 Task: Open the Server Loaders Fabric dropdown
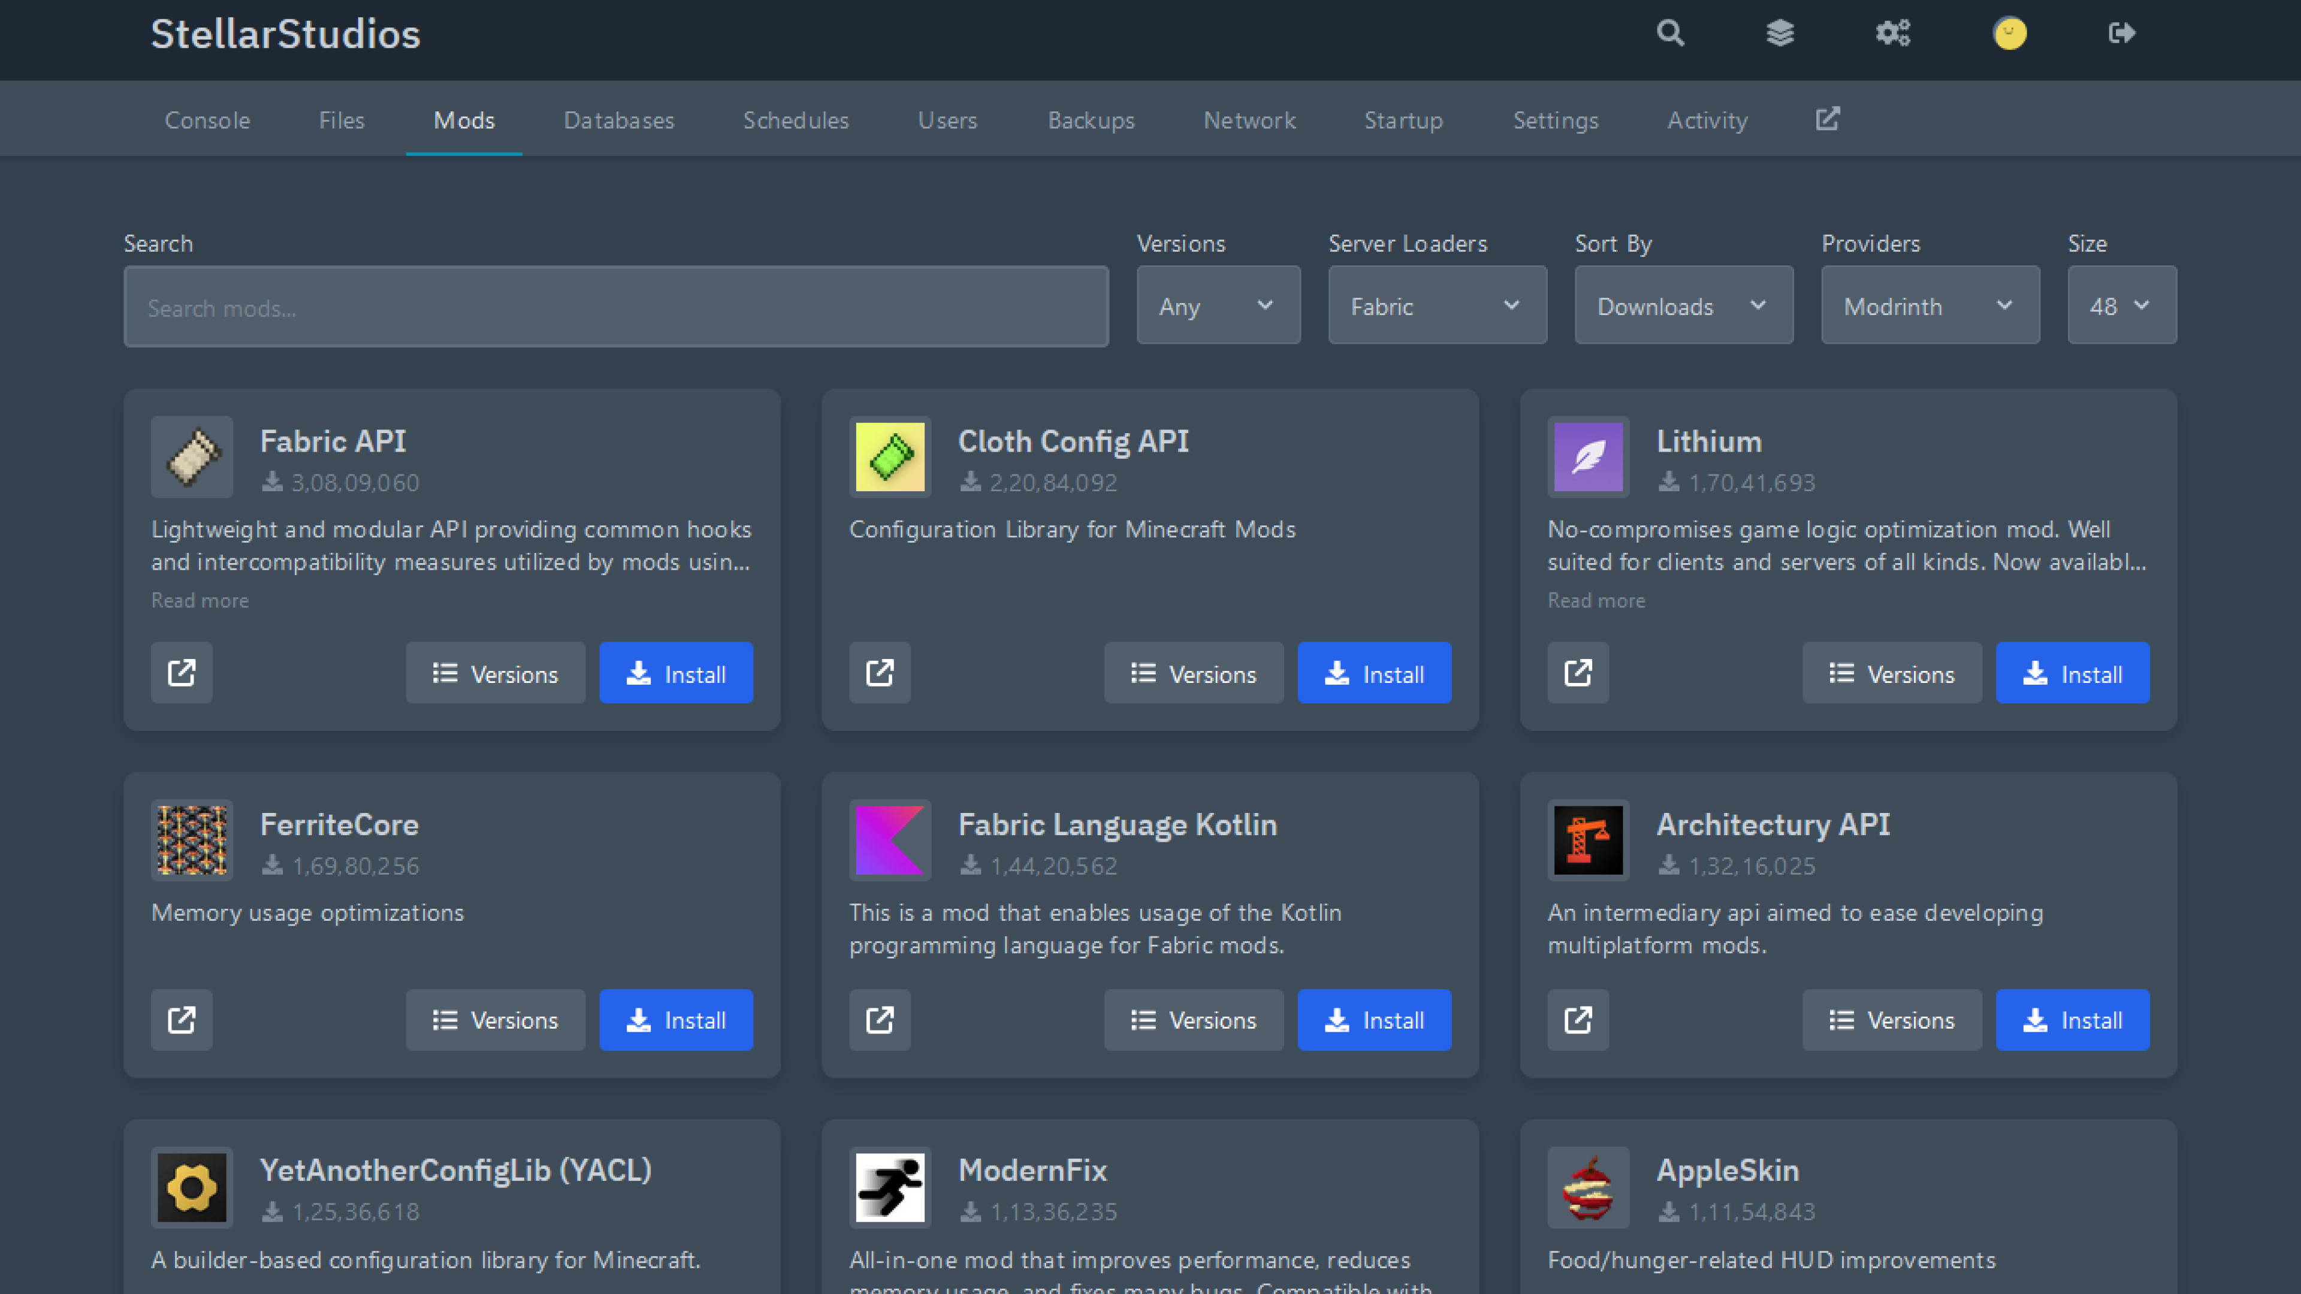[x=1436, y=306]
